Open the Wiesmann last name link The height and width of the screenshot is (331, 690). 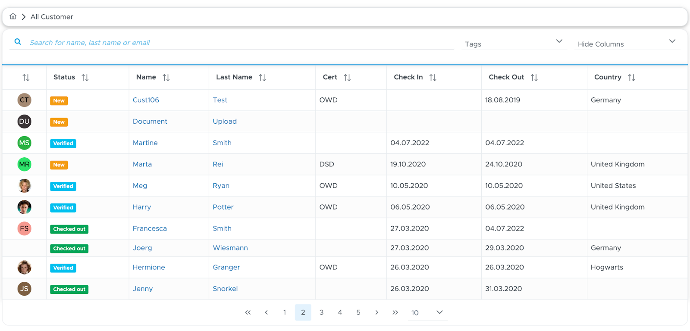230,248
